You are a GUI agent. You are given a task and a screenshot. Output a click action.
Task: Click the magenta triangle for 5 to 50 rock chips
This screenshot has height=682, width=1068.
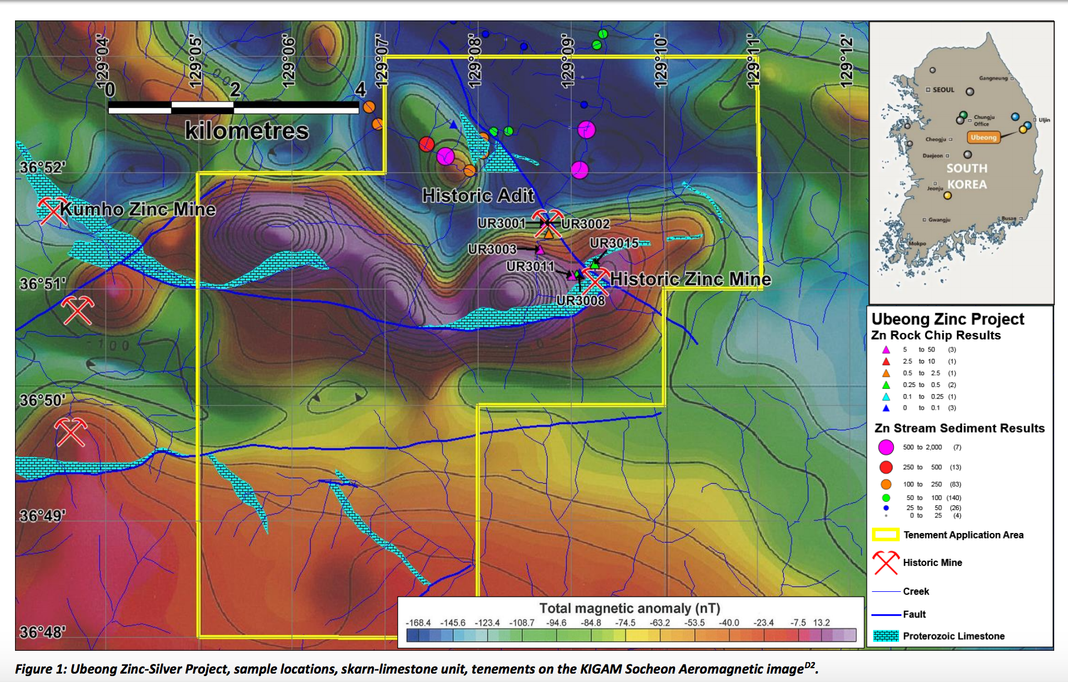(x=885, y=350)
